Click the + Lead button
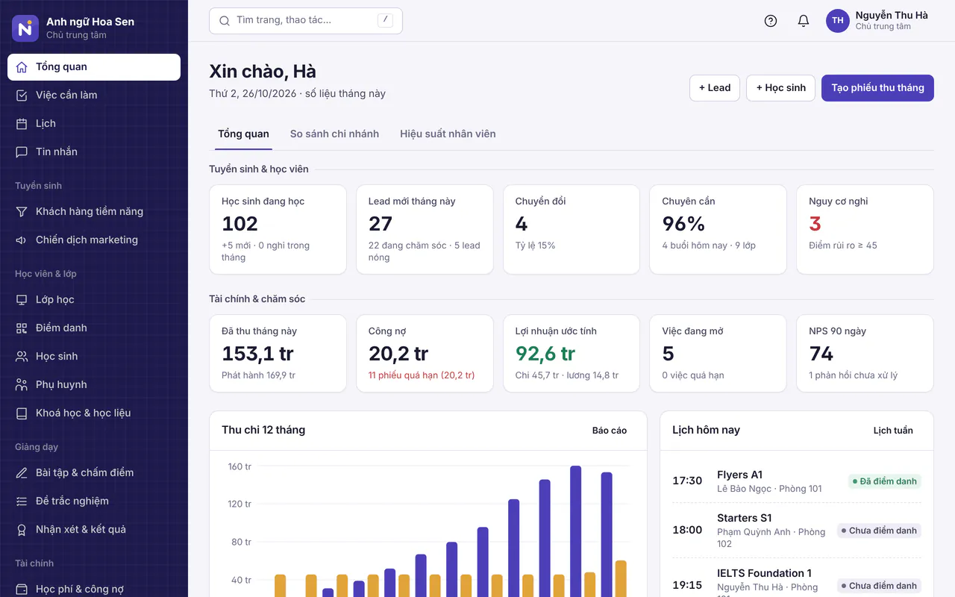955x597 pixels. click(x=715, y=87)
